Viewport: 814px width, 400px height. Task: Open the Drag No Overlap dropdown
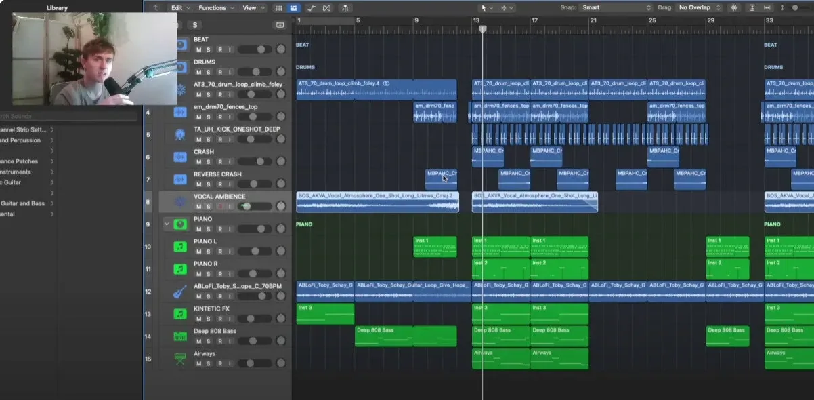[x=700, y=8]
